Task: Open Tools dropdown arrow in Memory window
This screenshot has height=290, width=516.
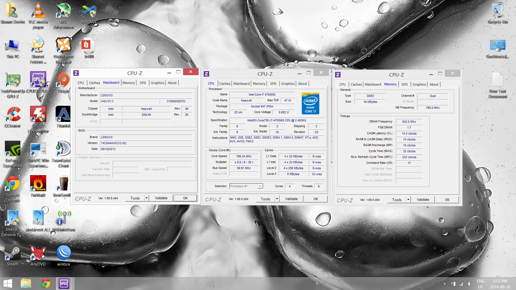Action: pos(408,200)
